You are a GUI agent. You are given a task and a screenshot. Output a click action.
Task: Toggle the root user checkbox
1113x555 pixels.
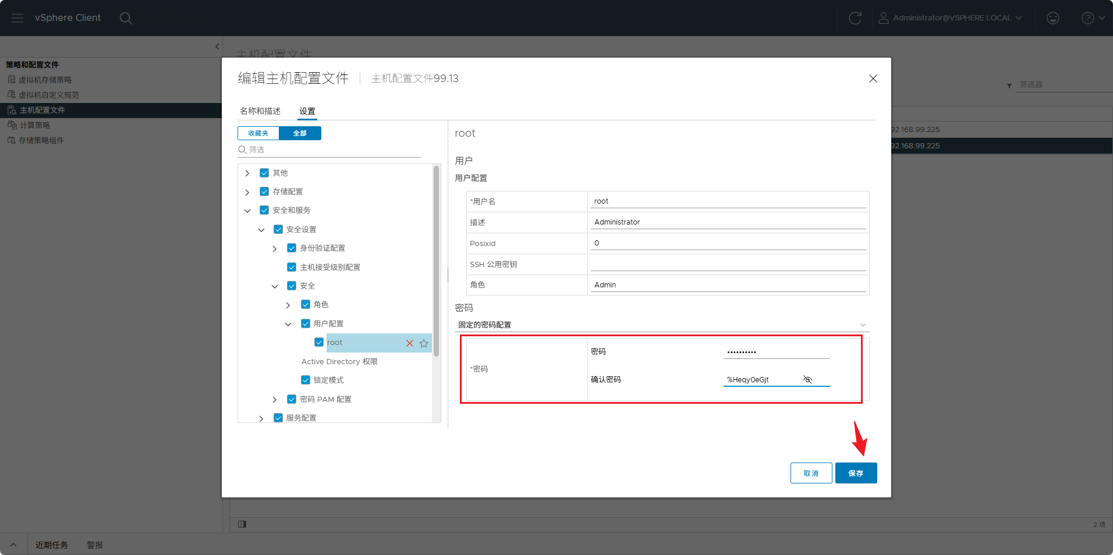tap(319, 342)
